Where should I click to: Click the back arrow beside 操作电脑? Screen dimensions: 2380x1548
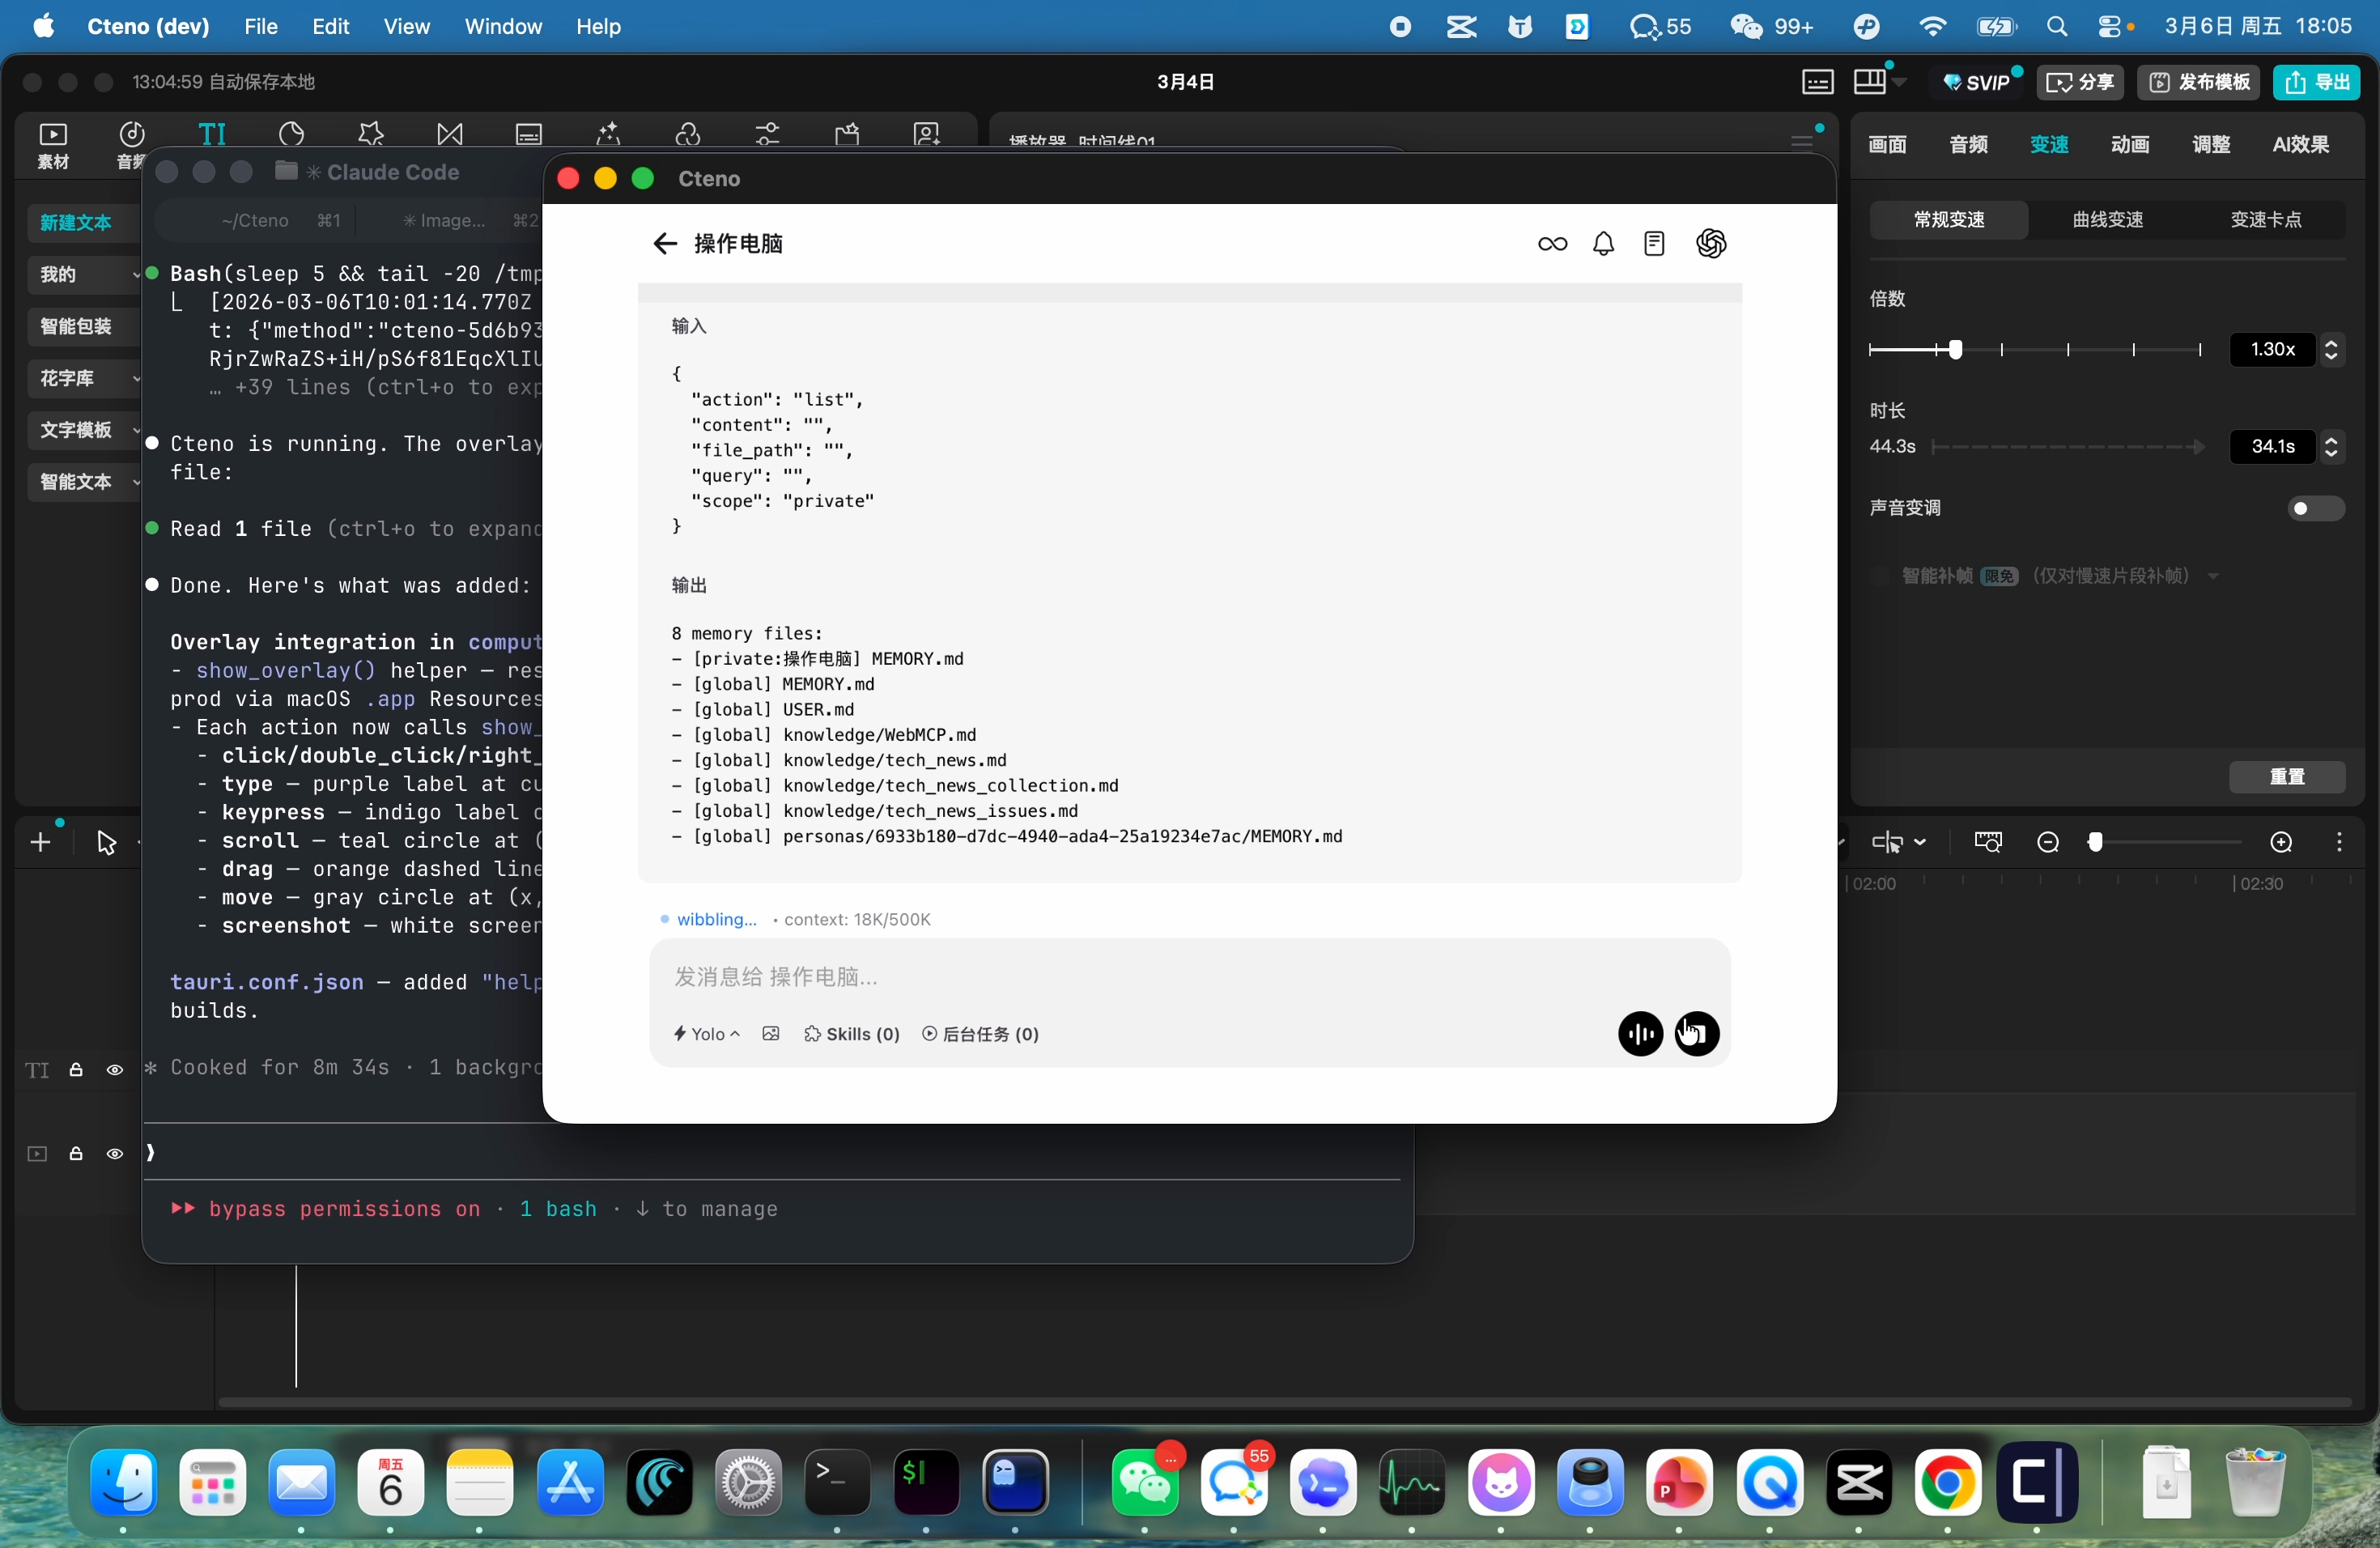click(664, 243)
